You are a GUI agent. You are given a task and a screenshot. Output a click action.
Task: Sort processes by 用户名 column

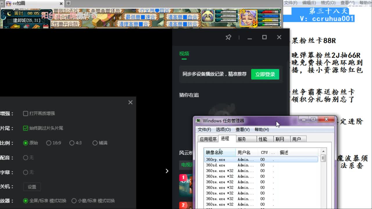247,152
